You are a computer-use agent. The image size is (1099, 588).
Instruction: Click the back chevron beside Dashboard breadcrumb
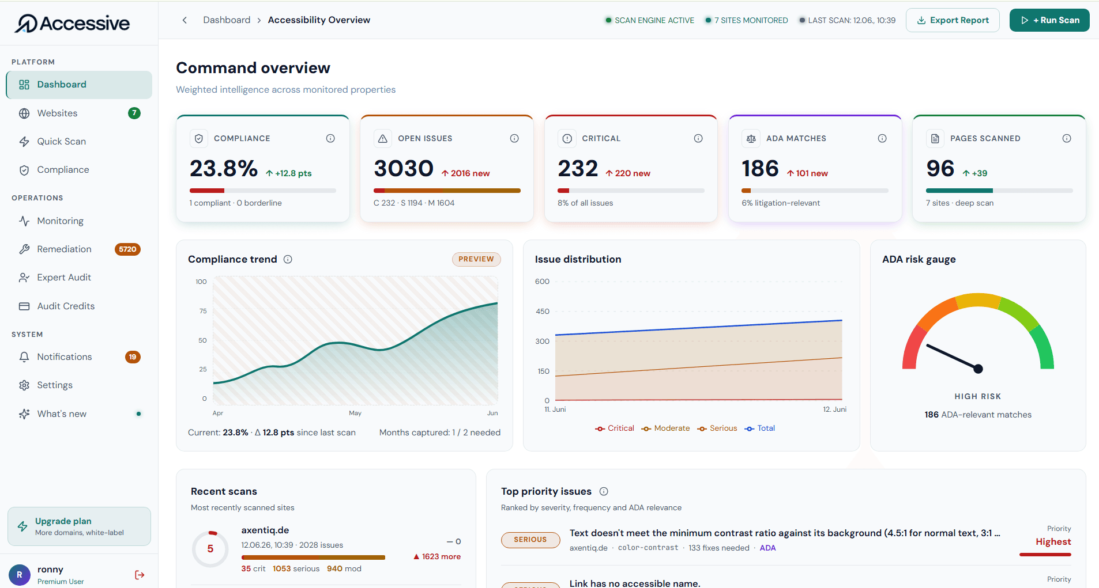pos(185,20)
